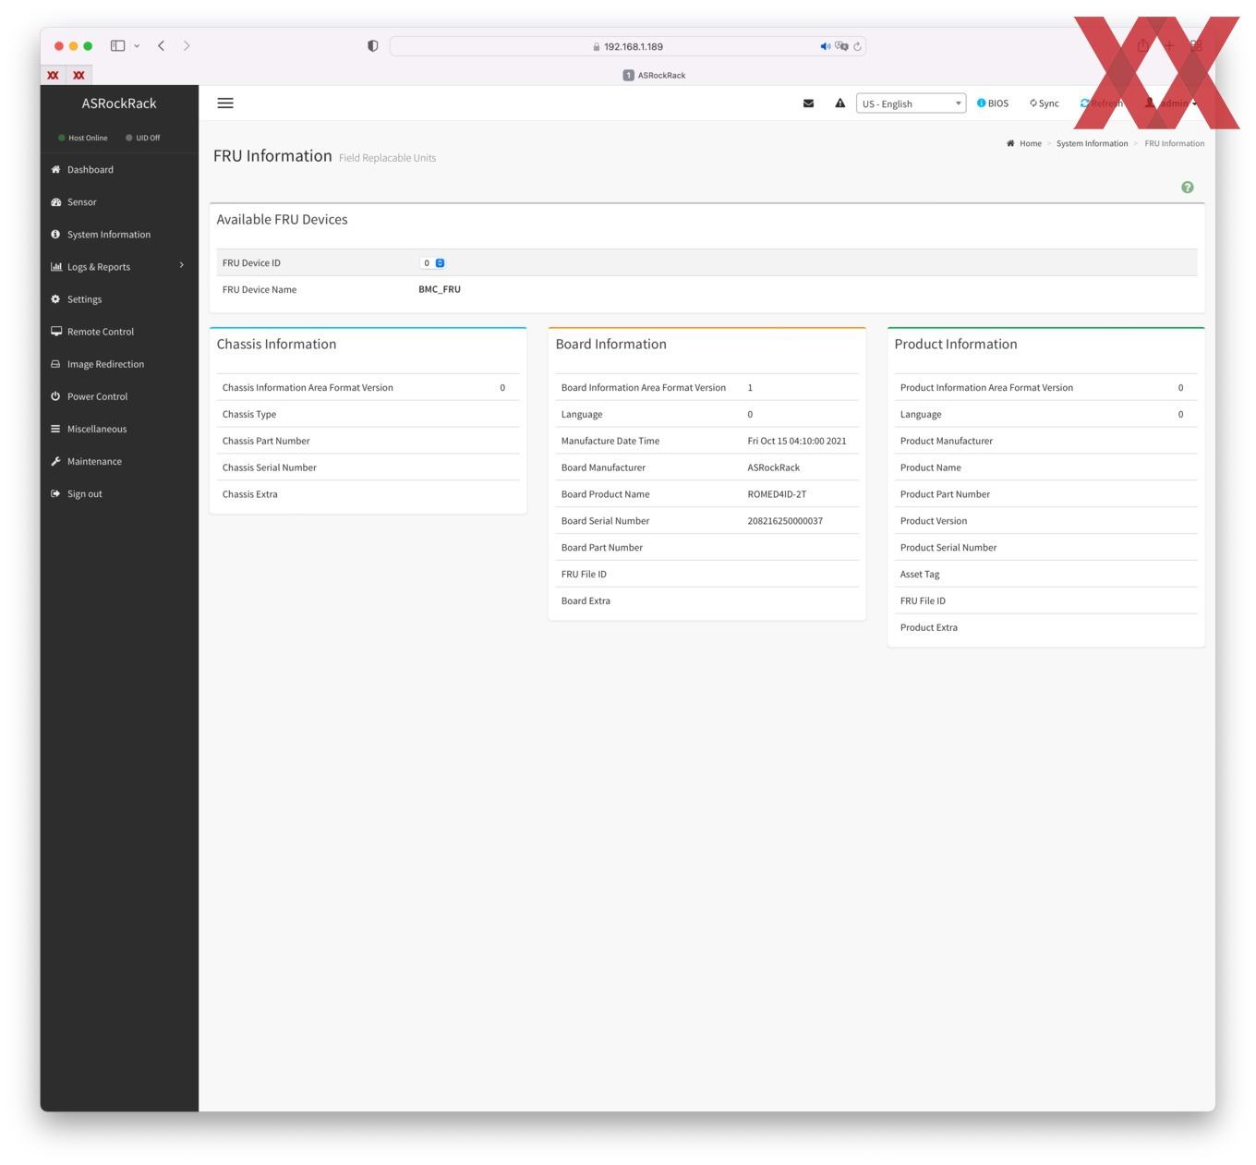1256x1165 pixels.
Task: Click the Settings gear icon
Action: 55,298
